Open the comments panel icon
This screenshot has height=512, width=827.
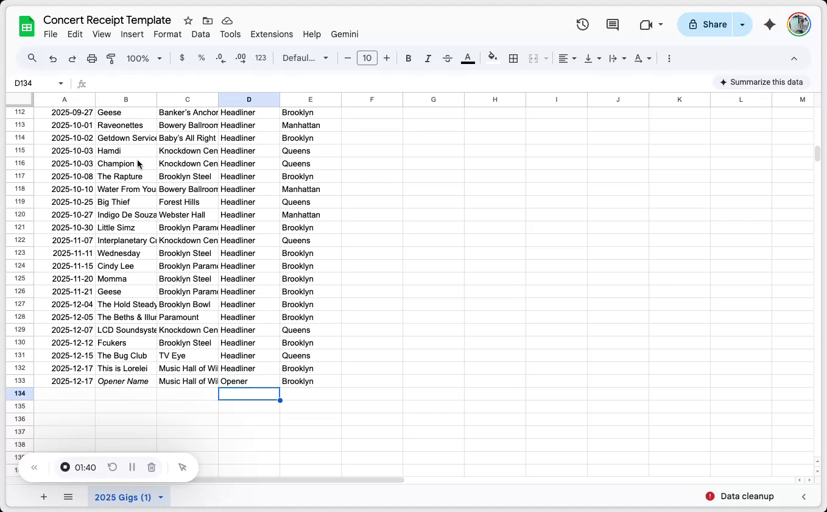(x=613, y=24)
